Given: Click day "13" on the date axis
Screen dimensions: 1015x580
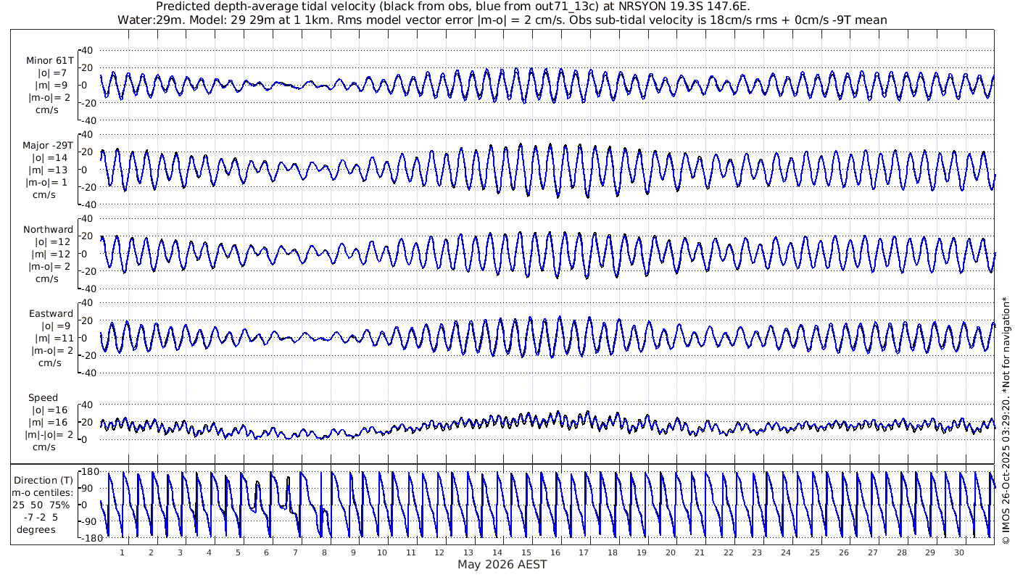Looking at the screenshot, I should tap(468, 552).
